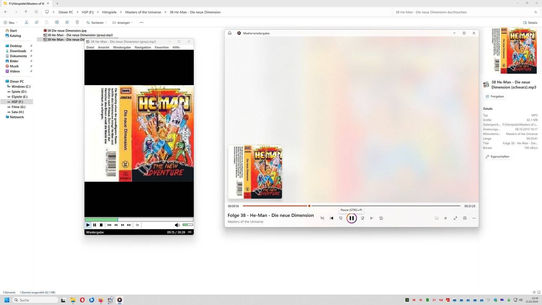Open Netzwerk in the navigation pane
The height and width of the screenshot is (305, 542).
click(x=17, y=117)
